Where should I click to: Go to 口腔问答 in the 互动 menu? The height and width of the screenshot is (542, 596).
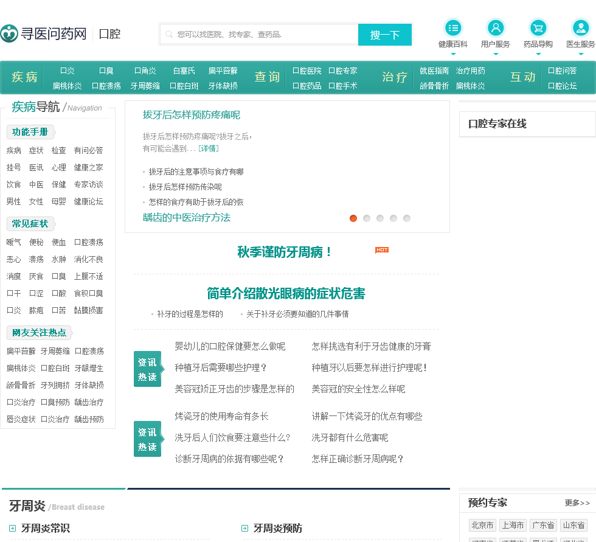click(x=563, y=71)
